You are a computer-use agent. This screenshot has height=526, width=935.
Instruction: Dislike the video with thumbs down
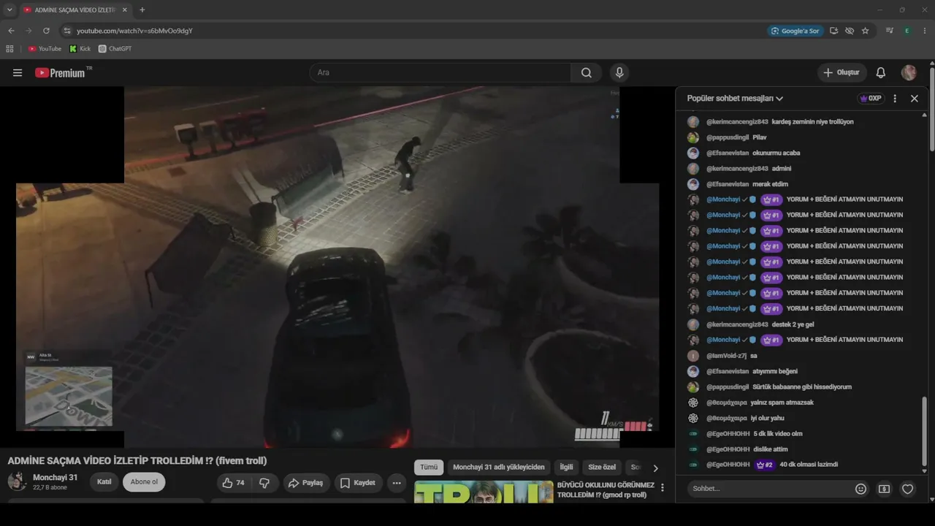(x=264, y=482)
